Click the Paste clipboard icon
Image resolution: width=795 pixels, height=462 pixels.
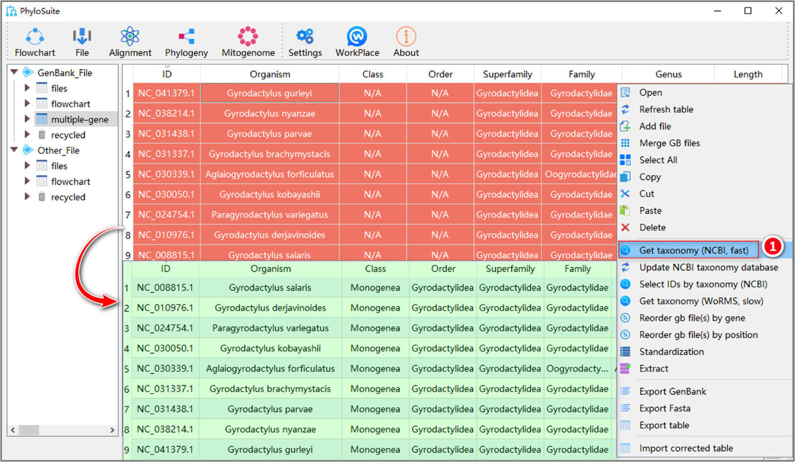click(625, 210)
